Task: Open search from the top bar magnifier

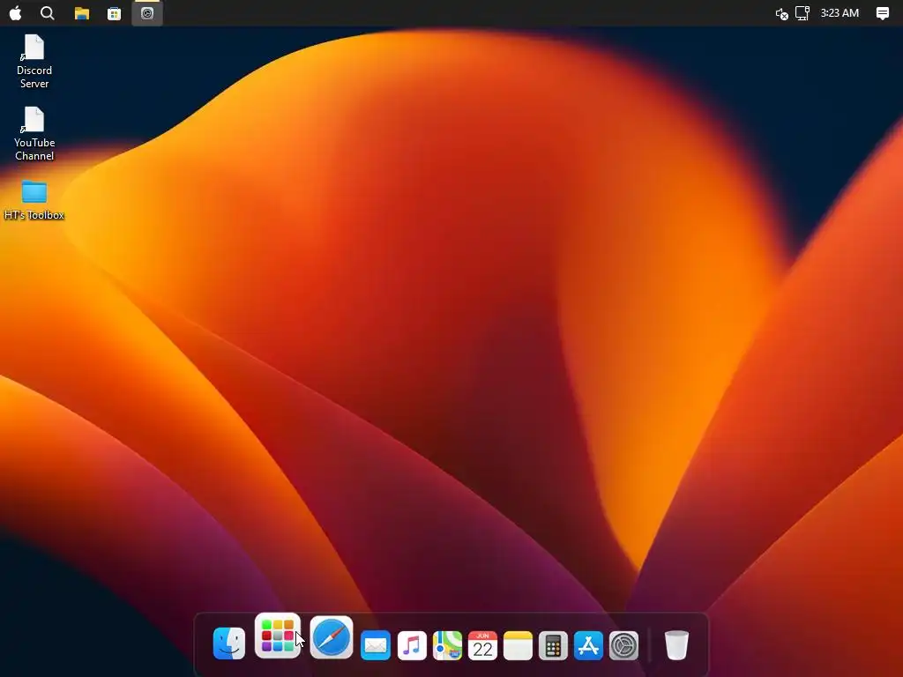Action: 48,12
